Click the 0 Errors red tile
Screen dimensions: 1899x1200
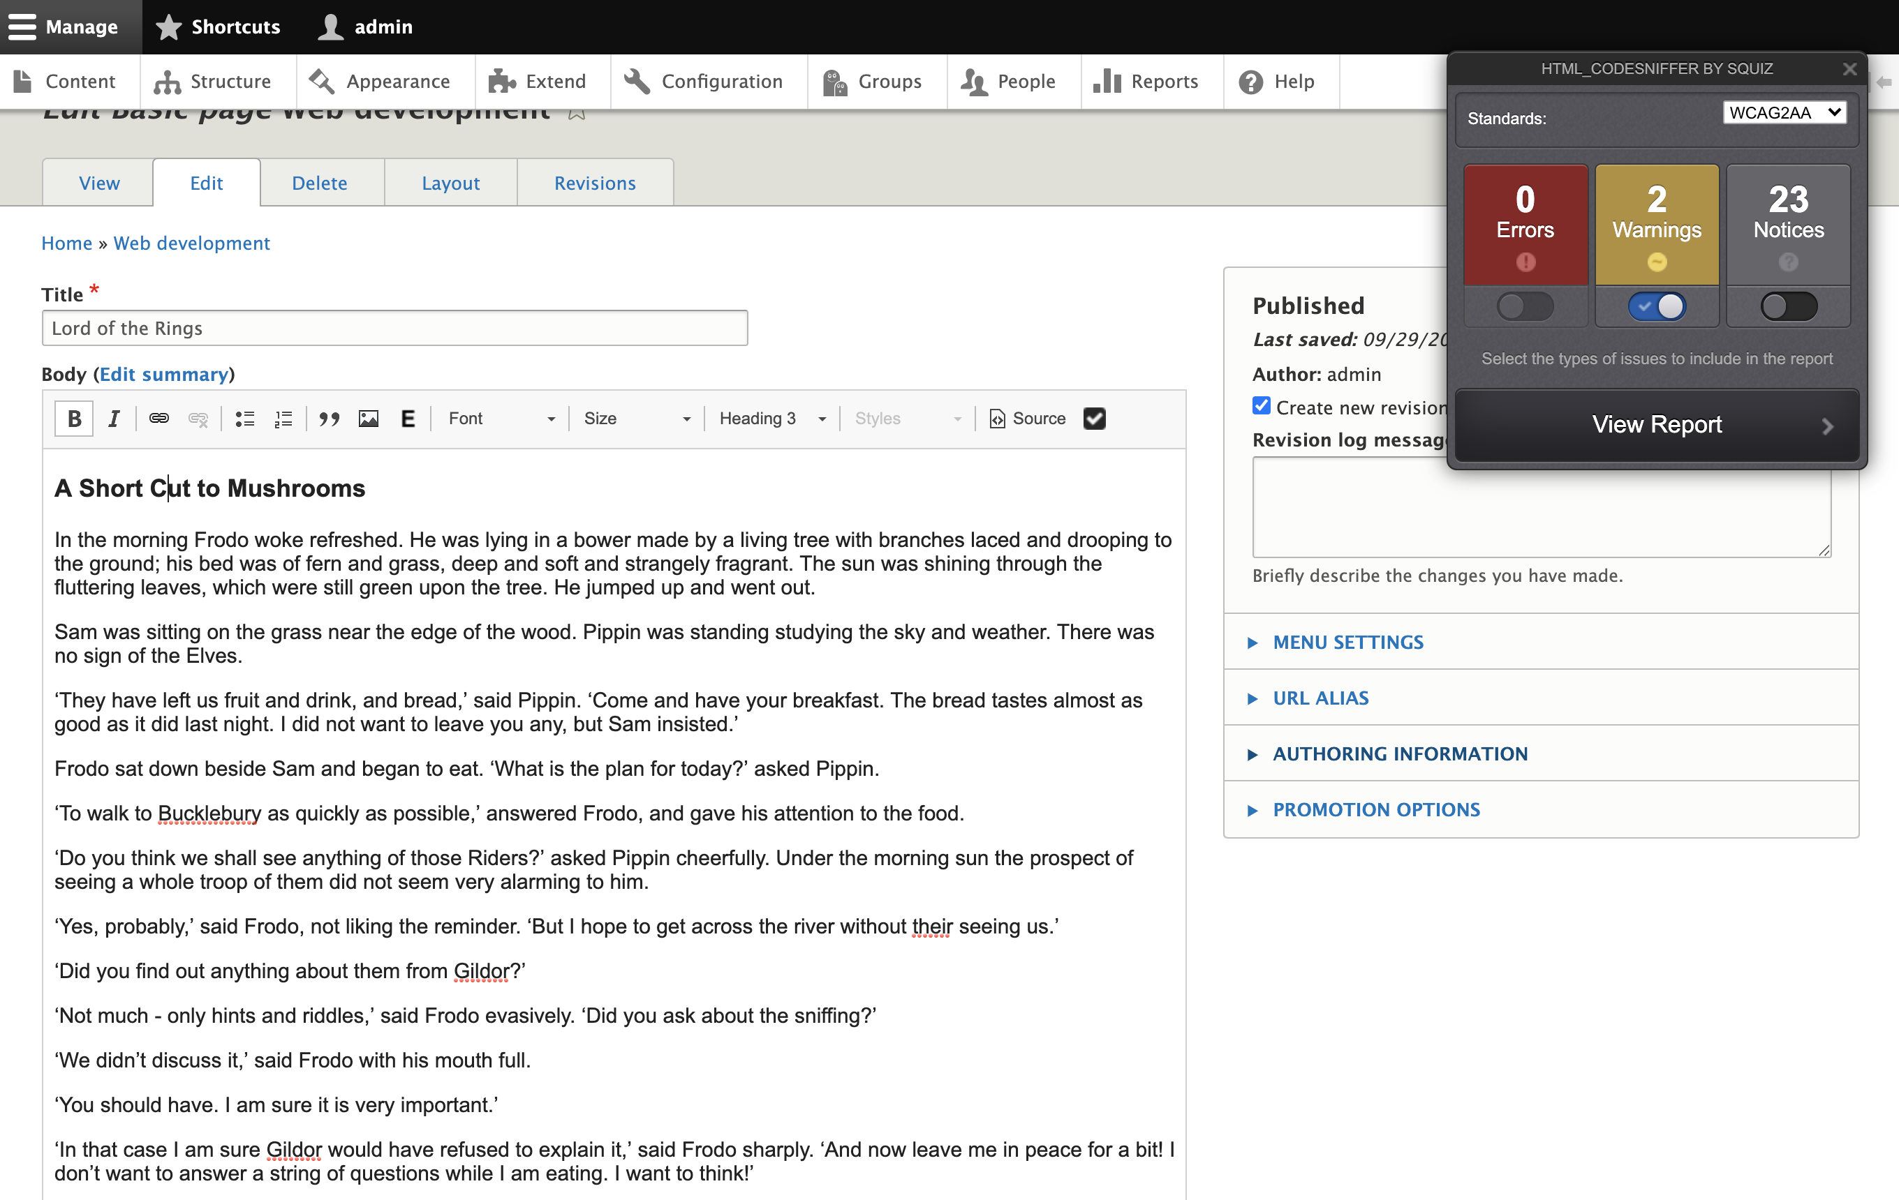click(x=1525, y=225)
